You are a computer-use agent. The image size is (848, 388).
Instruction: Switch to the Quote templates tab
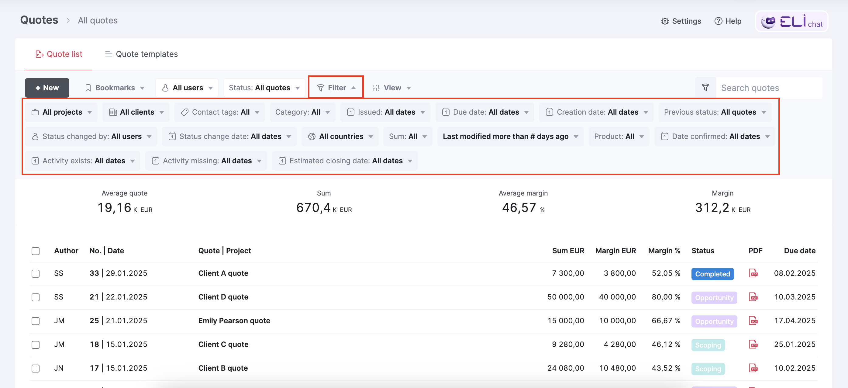click(141, 54)
